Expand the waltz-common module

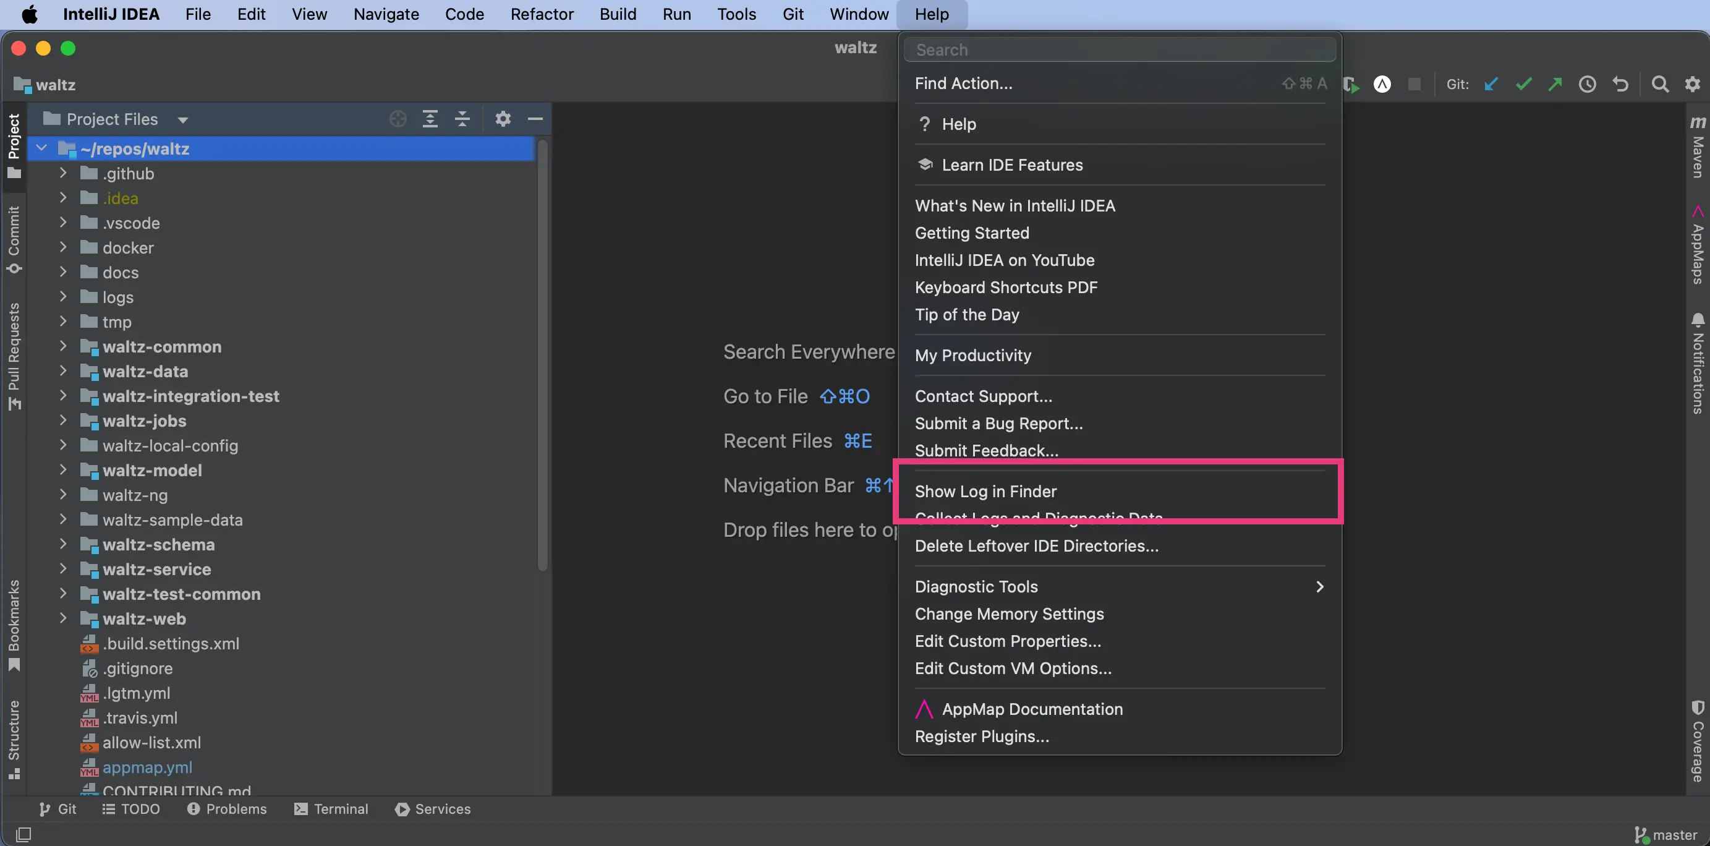pos(63,346)
